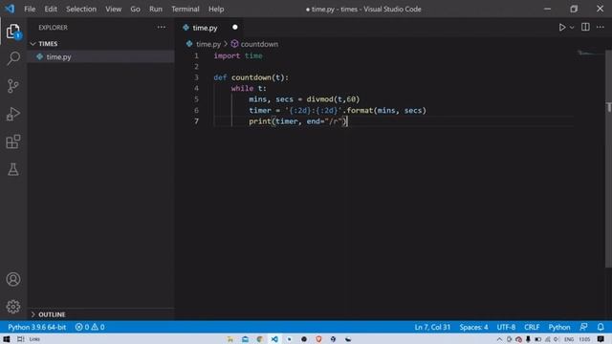The height and width of the screenshot is (344, 612).
Task: Click the editor vertical scrollbar
Action: tap(608, 159)
